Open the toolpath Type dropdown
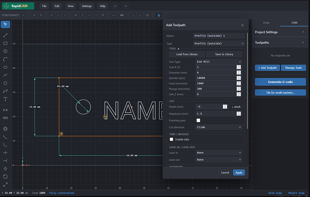 coord(219,44)
